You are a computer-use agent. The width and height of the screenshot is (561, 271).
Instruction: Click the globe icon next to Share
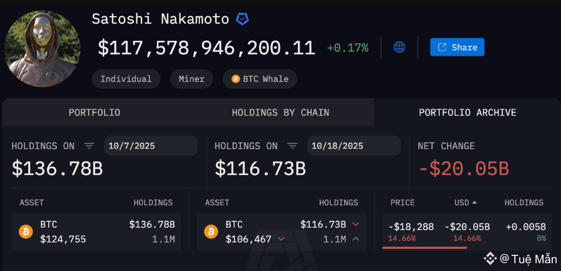(x=399, y=47)
